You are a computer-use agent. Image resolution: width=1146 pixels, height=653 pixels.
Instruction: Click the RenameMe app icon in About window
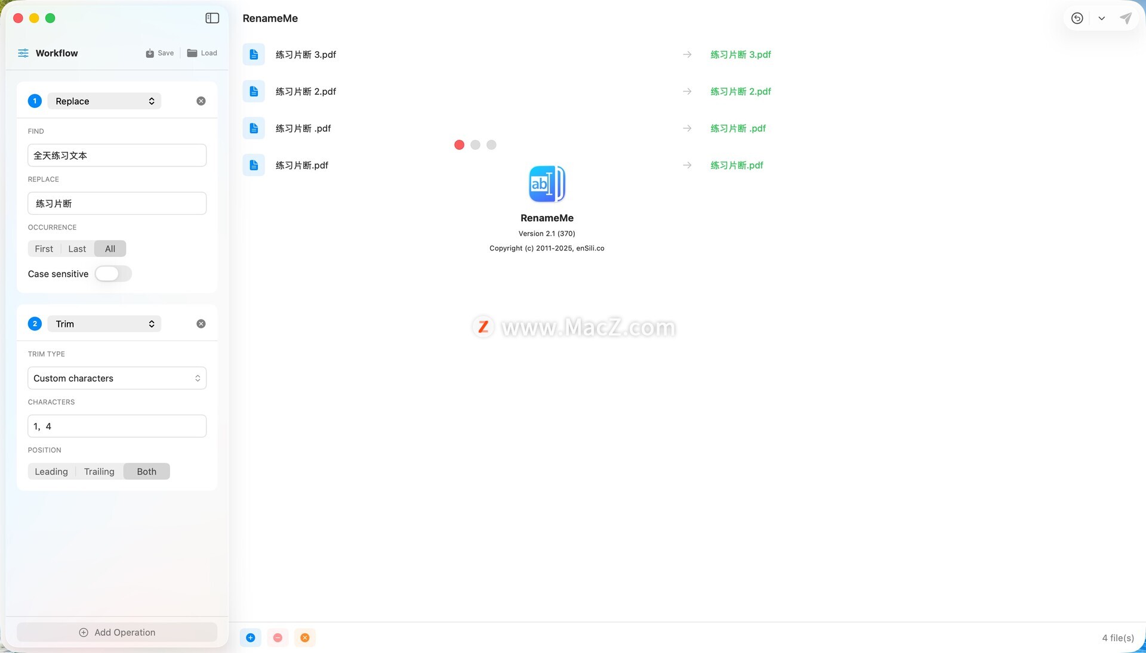coord(547,184)
